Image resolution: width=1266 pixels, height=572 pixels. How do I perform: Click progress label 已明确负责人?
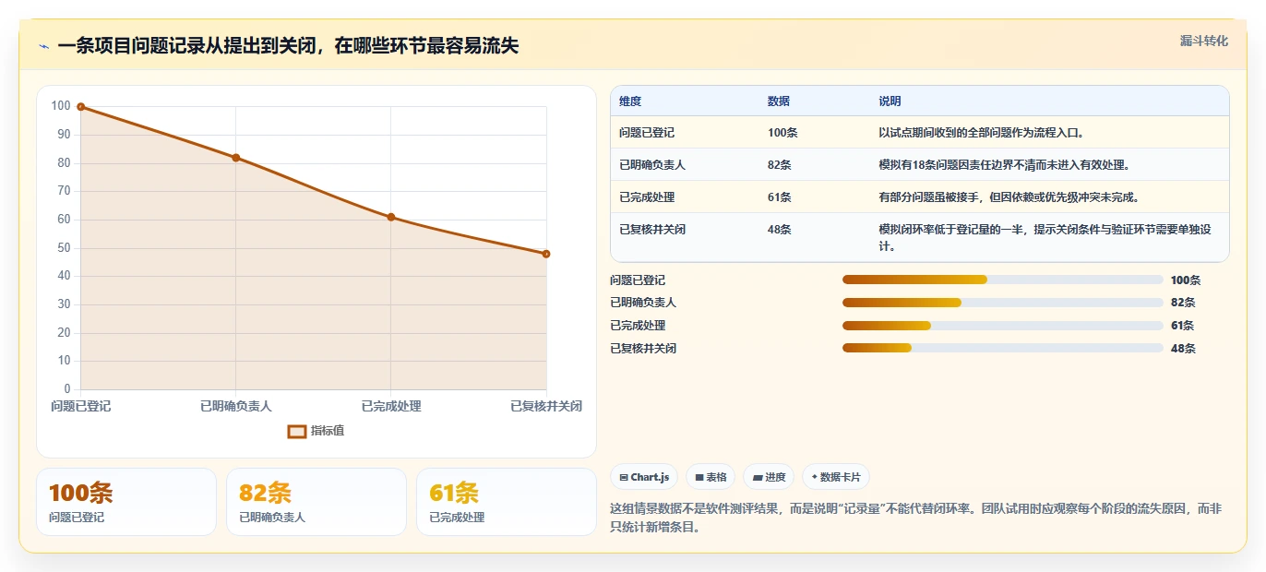643,303
